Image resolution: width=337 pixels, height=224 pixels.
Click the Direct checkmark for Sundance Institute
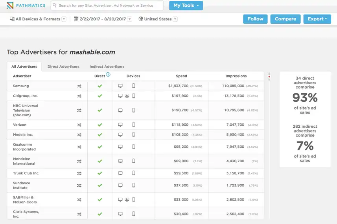click(100, 185)
